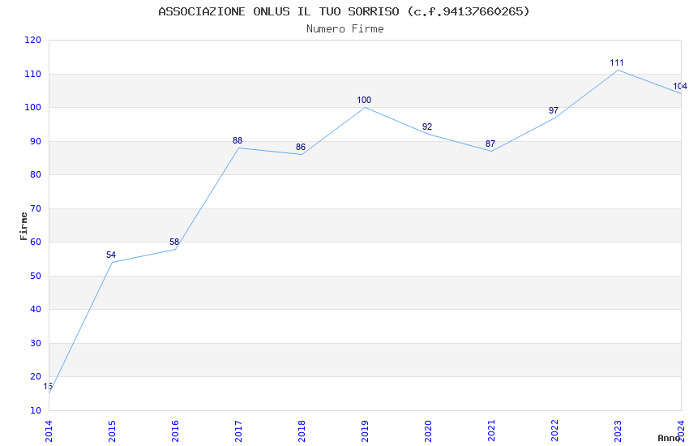This screenshot has width=689, height=446.
Task: Click the y-axis tick label 100
Action: 33,107
